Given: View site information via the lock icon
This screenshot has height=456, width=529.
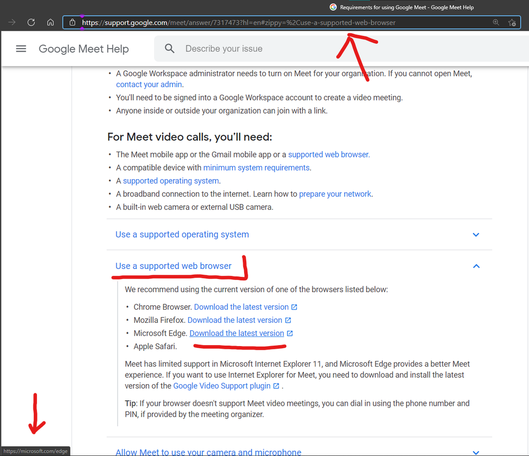Looking at the screenshot, I should (x=72, y=23).
